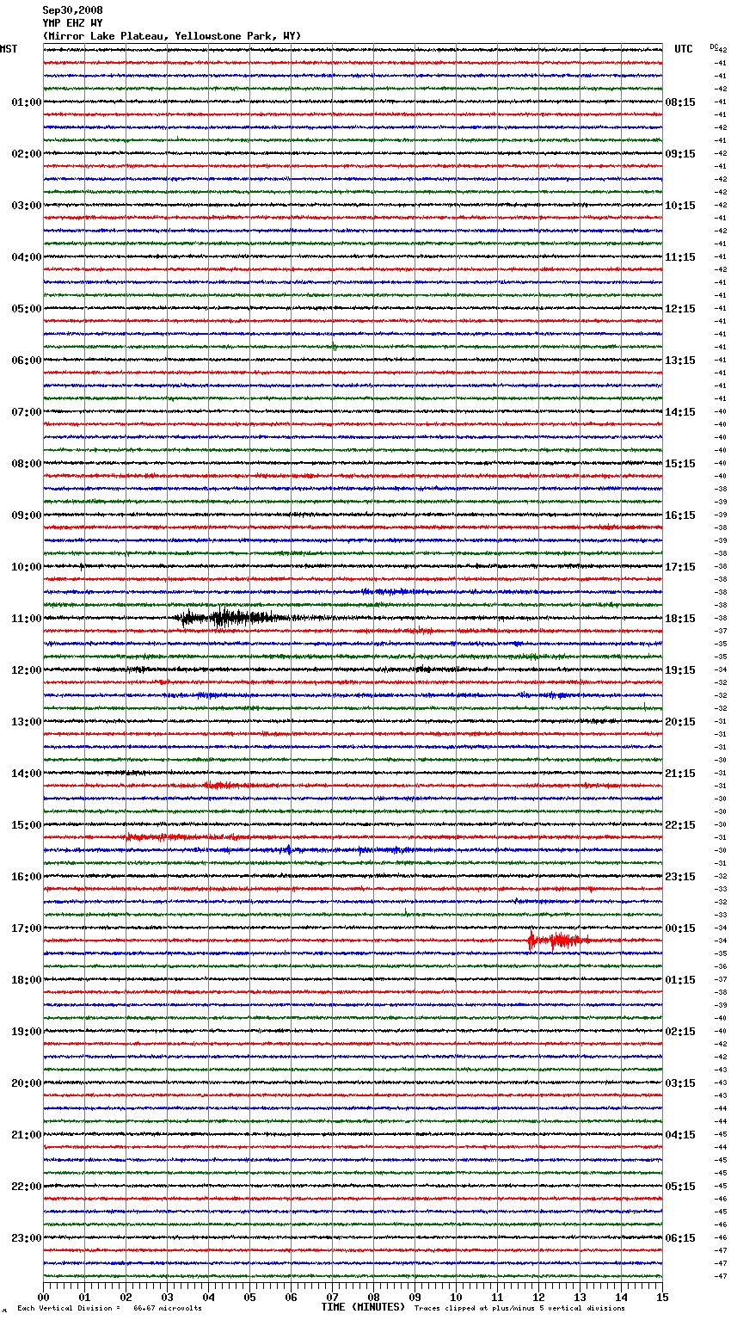Click the 09:15 UTC time label
Screen dimensions: 731x1320
point(680,154)
